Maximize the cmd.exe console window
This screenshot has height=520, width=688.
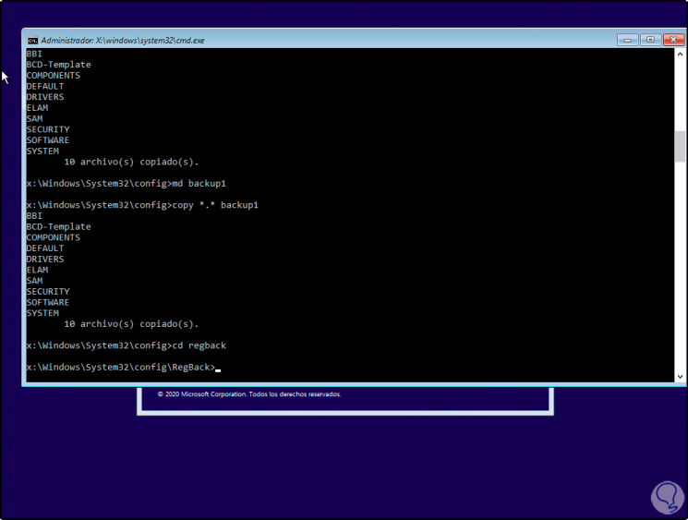[x=650, y=40]
